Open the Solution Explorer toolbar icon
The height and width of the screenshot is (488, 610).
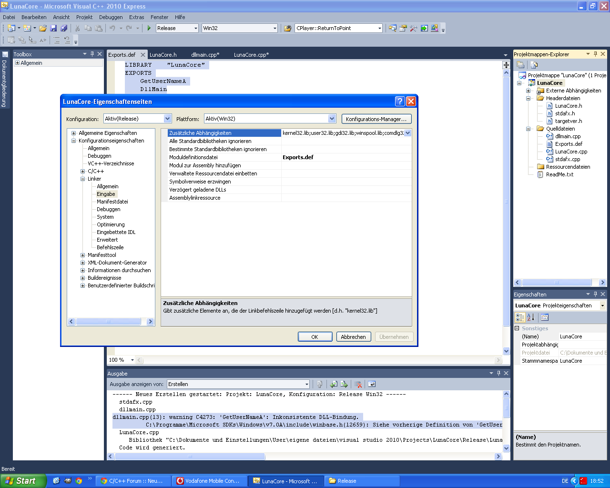click(x=392, y=28)
